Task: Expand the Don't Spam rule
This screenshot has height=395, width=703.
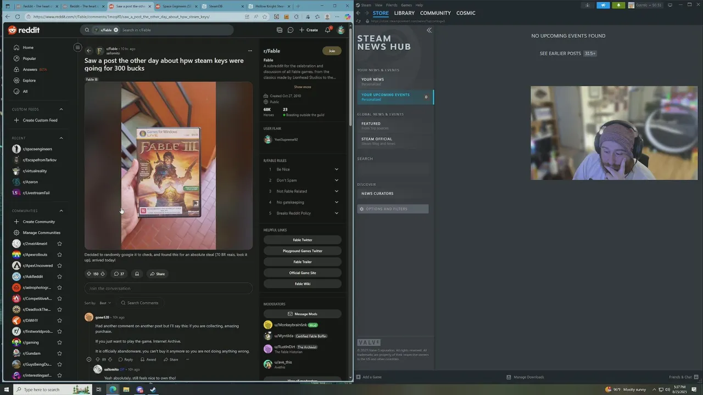Action: (337, 180)
